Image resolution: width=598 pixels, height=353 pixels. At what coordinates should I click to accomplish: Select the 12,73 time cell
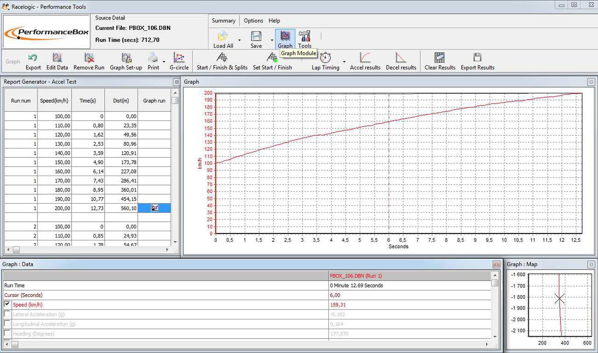point(88,208)
